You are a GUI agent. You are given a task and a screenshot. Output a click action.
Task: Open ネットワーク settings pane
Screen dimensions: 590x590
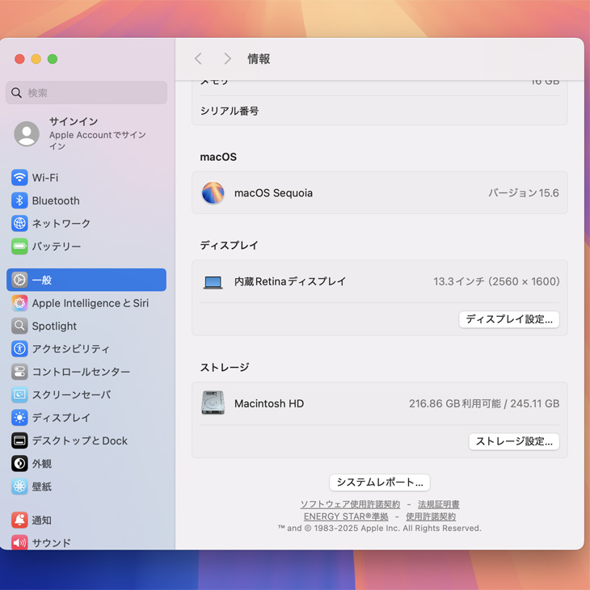[x=61, y=223]
